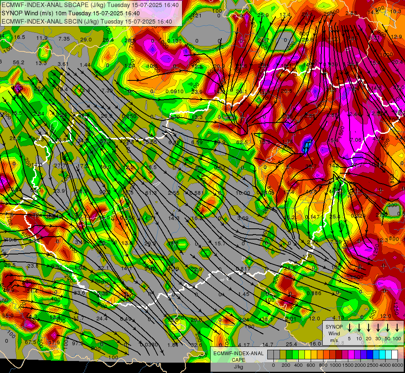Click the '56.2' value on the map
The image size is (405, 373).
coord(18,63)
